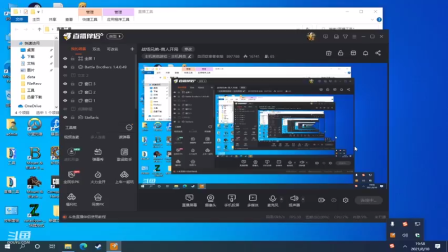Switch to 双击 scene tab
The height and width of the screenshot is (252, 448).
96,49
